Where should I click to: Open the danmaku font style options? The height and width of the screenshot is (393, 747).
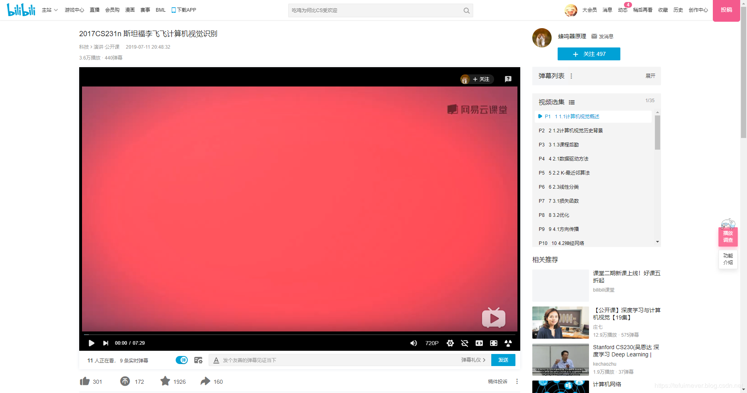tap(216, 360)
